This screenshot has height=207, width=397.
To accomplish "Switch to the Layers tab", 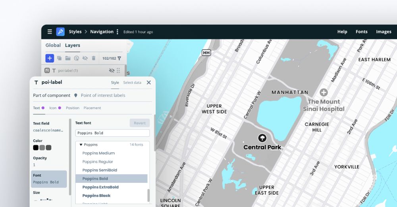I will [x=72, y=45].
